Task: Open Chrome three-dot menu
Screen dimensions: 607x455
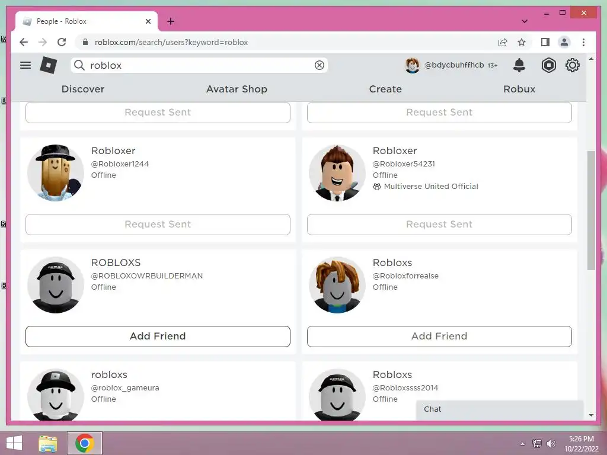Action: [x=583, y=42]
